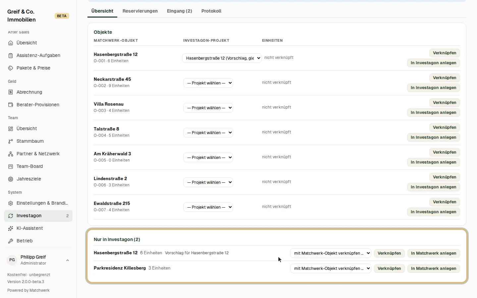Open the Eingang (2) tab
Image resolution: width=477 pixels, height=298 pixels.
coord(180,11)
